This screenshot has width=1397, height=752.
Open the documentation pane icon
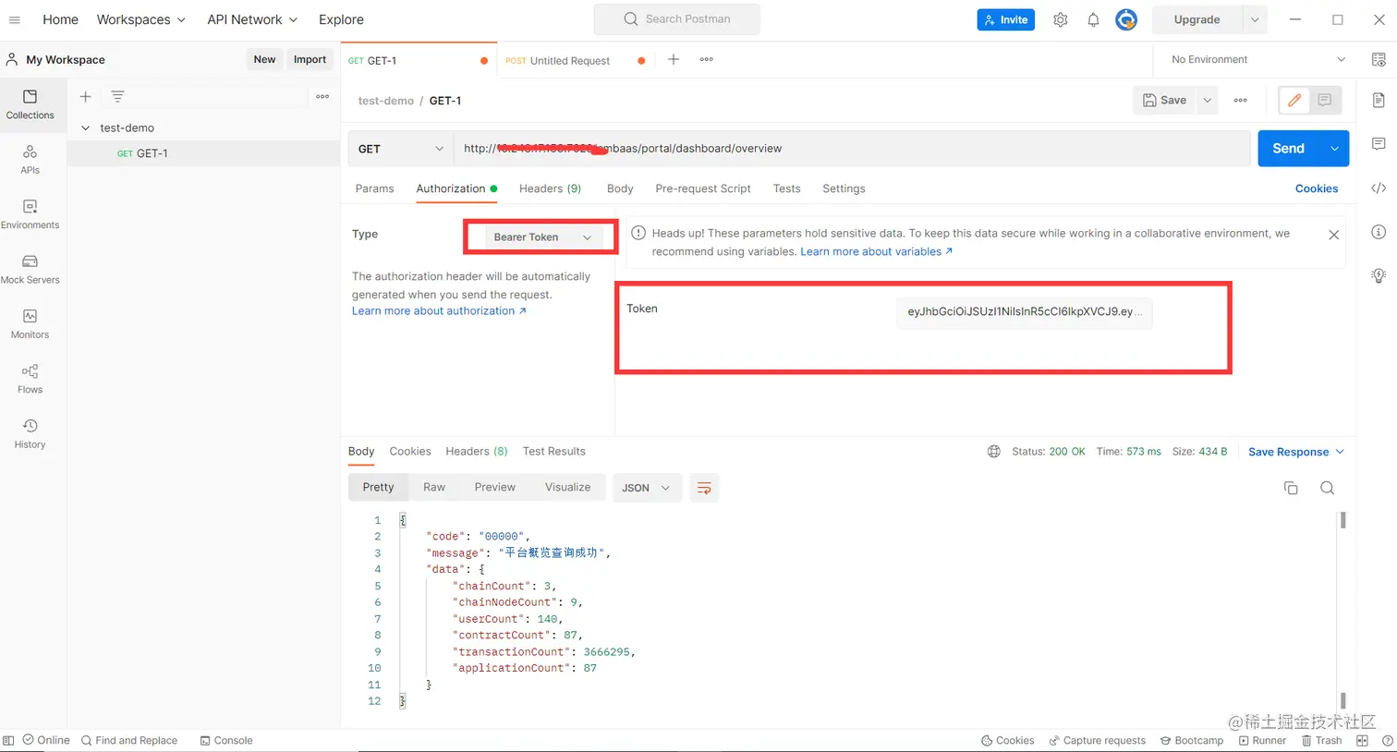pyautogui.click(x=1379, y=100)
